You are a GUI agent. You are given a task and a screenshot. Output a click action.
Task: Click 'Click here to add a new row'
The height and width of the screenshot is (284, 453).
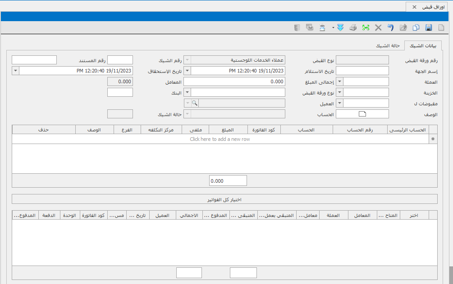220,139
